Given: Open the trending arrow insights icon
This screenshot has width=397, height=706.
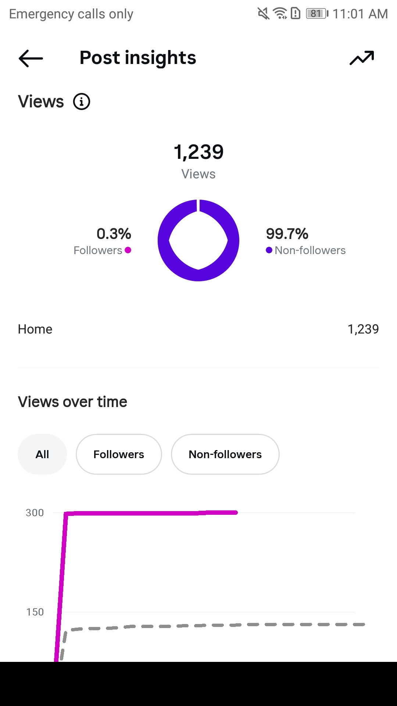Looking at the screenshot, I should click(362, 58).
